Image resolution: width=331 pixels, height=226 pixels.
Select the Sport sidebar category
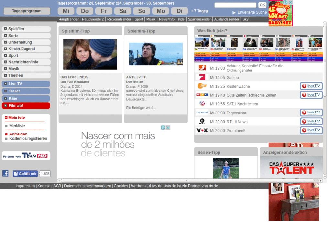(26, 55)
